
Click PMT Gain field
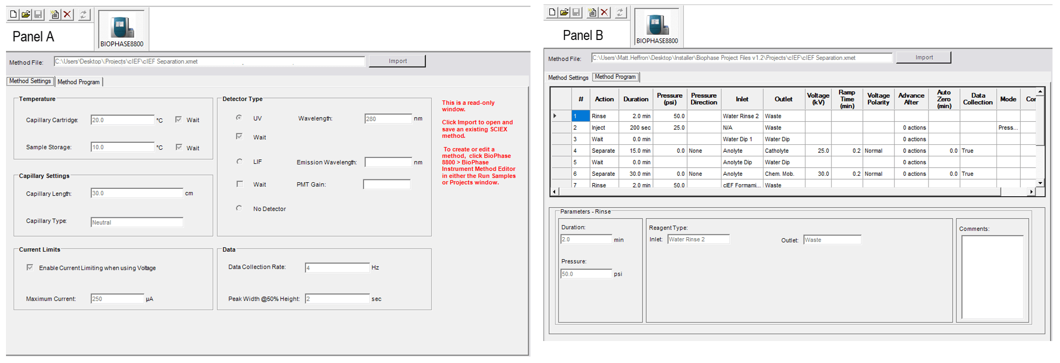386,184
